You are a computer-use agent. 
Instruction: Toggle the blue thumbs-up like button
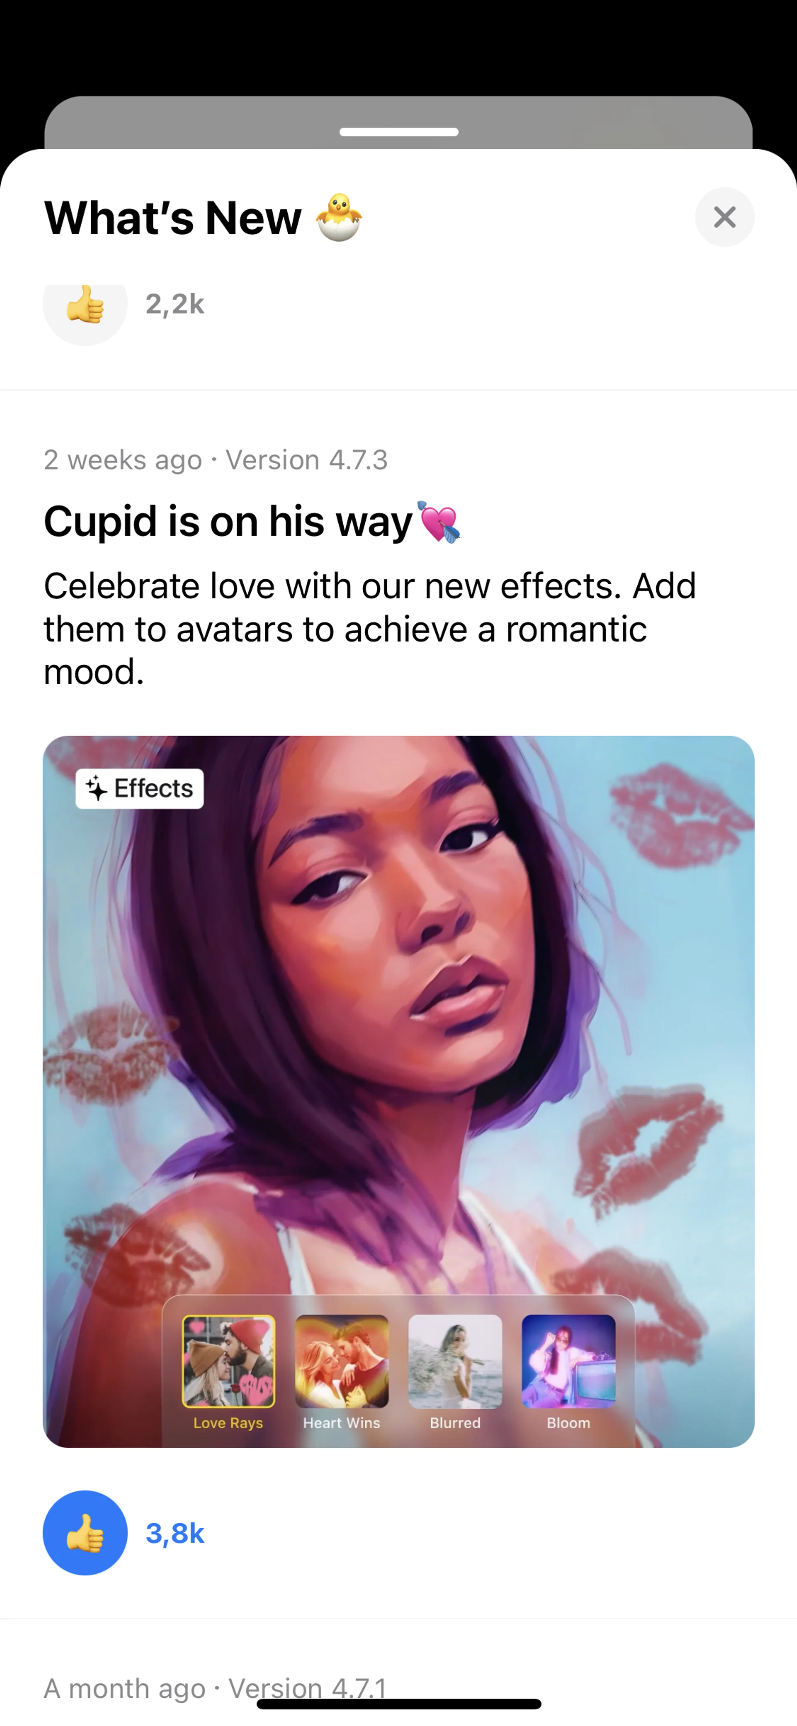tap(85, 1533)
